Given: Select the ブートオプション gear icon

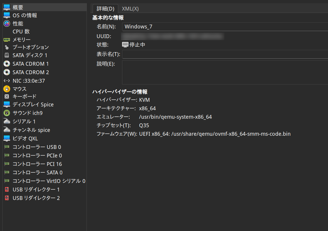Looking at the screenshot, I should tap(7, 47).
